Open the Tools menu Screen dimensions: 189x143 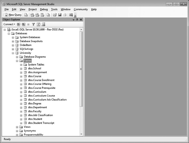[x=54, y=9]
